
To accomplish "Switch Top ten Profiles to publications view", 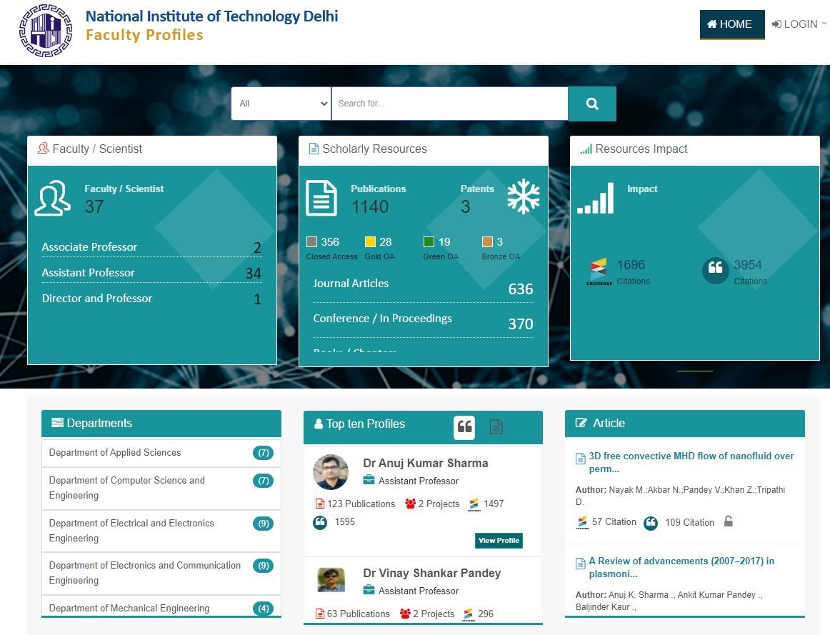I will point(496,427).
